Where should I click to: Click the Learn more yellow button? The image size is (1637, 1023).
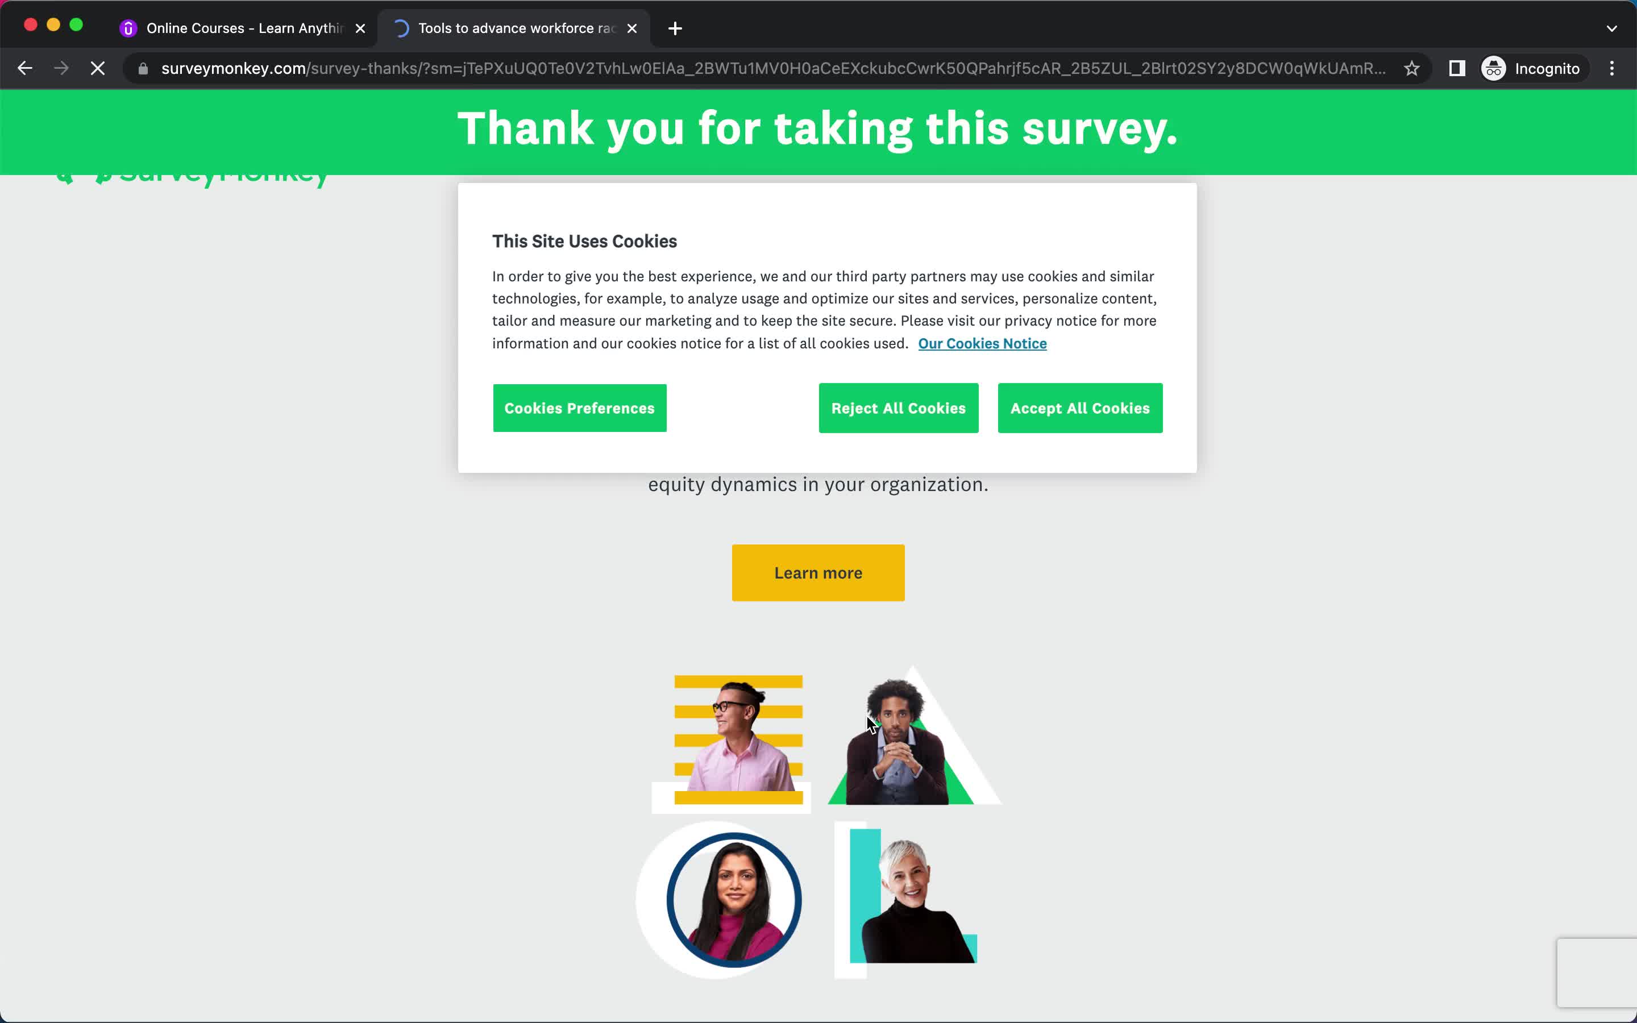[x=818, y=573]
